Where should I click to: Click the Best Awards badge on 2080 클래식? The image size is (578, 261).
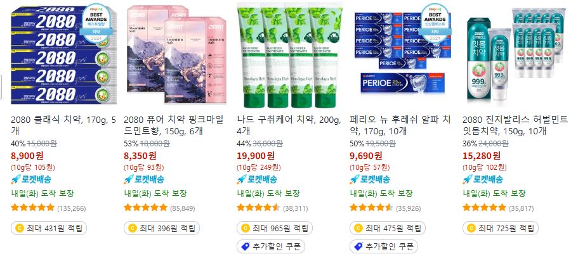coord(96,24)
